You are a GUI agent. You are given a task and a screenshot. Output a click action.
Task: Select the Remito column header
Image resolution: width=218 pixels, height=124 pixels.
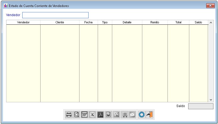point(155,23)
